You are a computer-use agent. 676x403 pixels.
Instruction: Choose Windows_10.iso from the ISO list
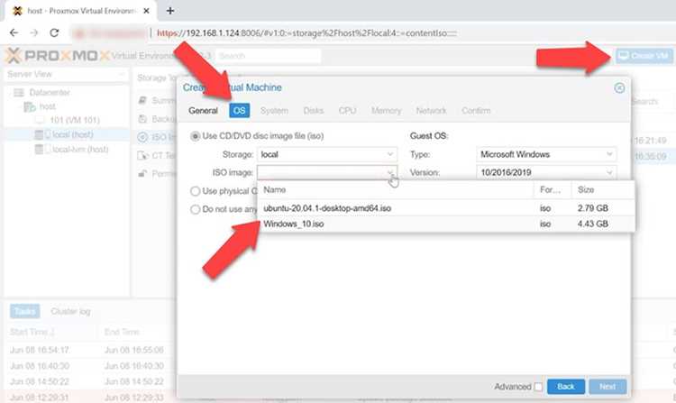[x=446, y=224]
